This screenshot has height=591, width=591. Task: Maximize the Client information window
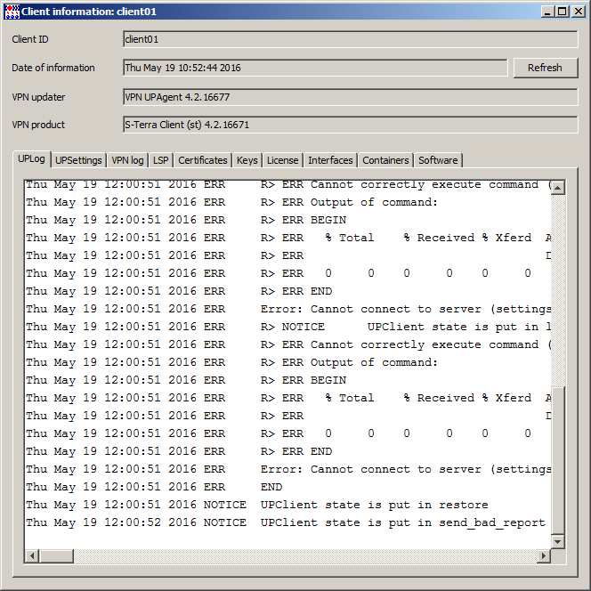point(562,12)
